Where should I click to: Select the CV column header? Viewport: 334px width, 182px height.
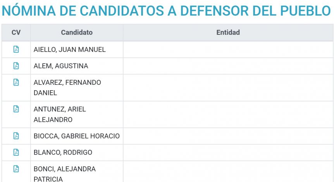pos(16,33)
